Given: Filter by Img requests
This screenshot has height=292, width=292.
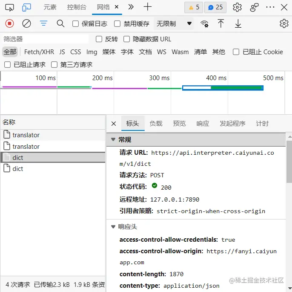Looking at the screenshot, I should 92,52.
